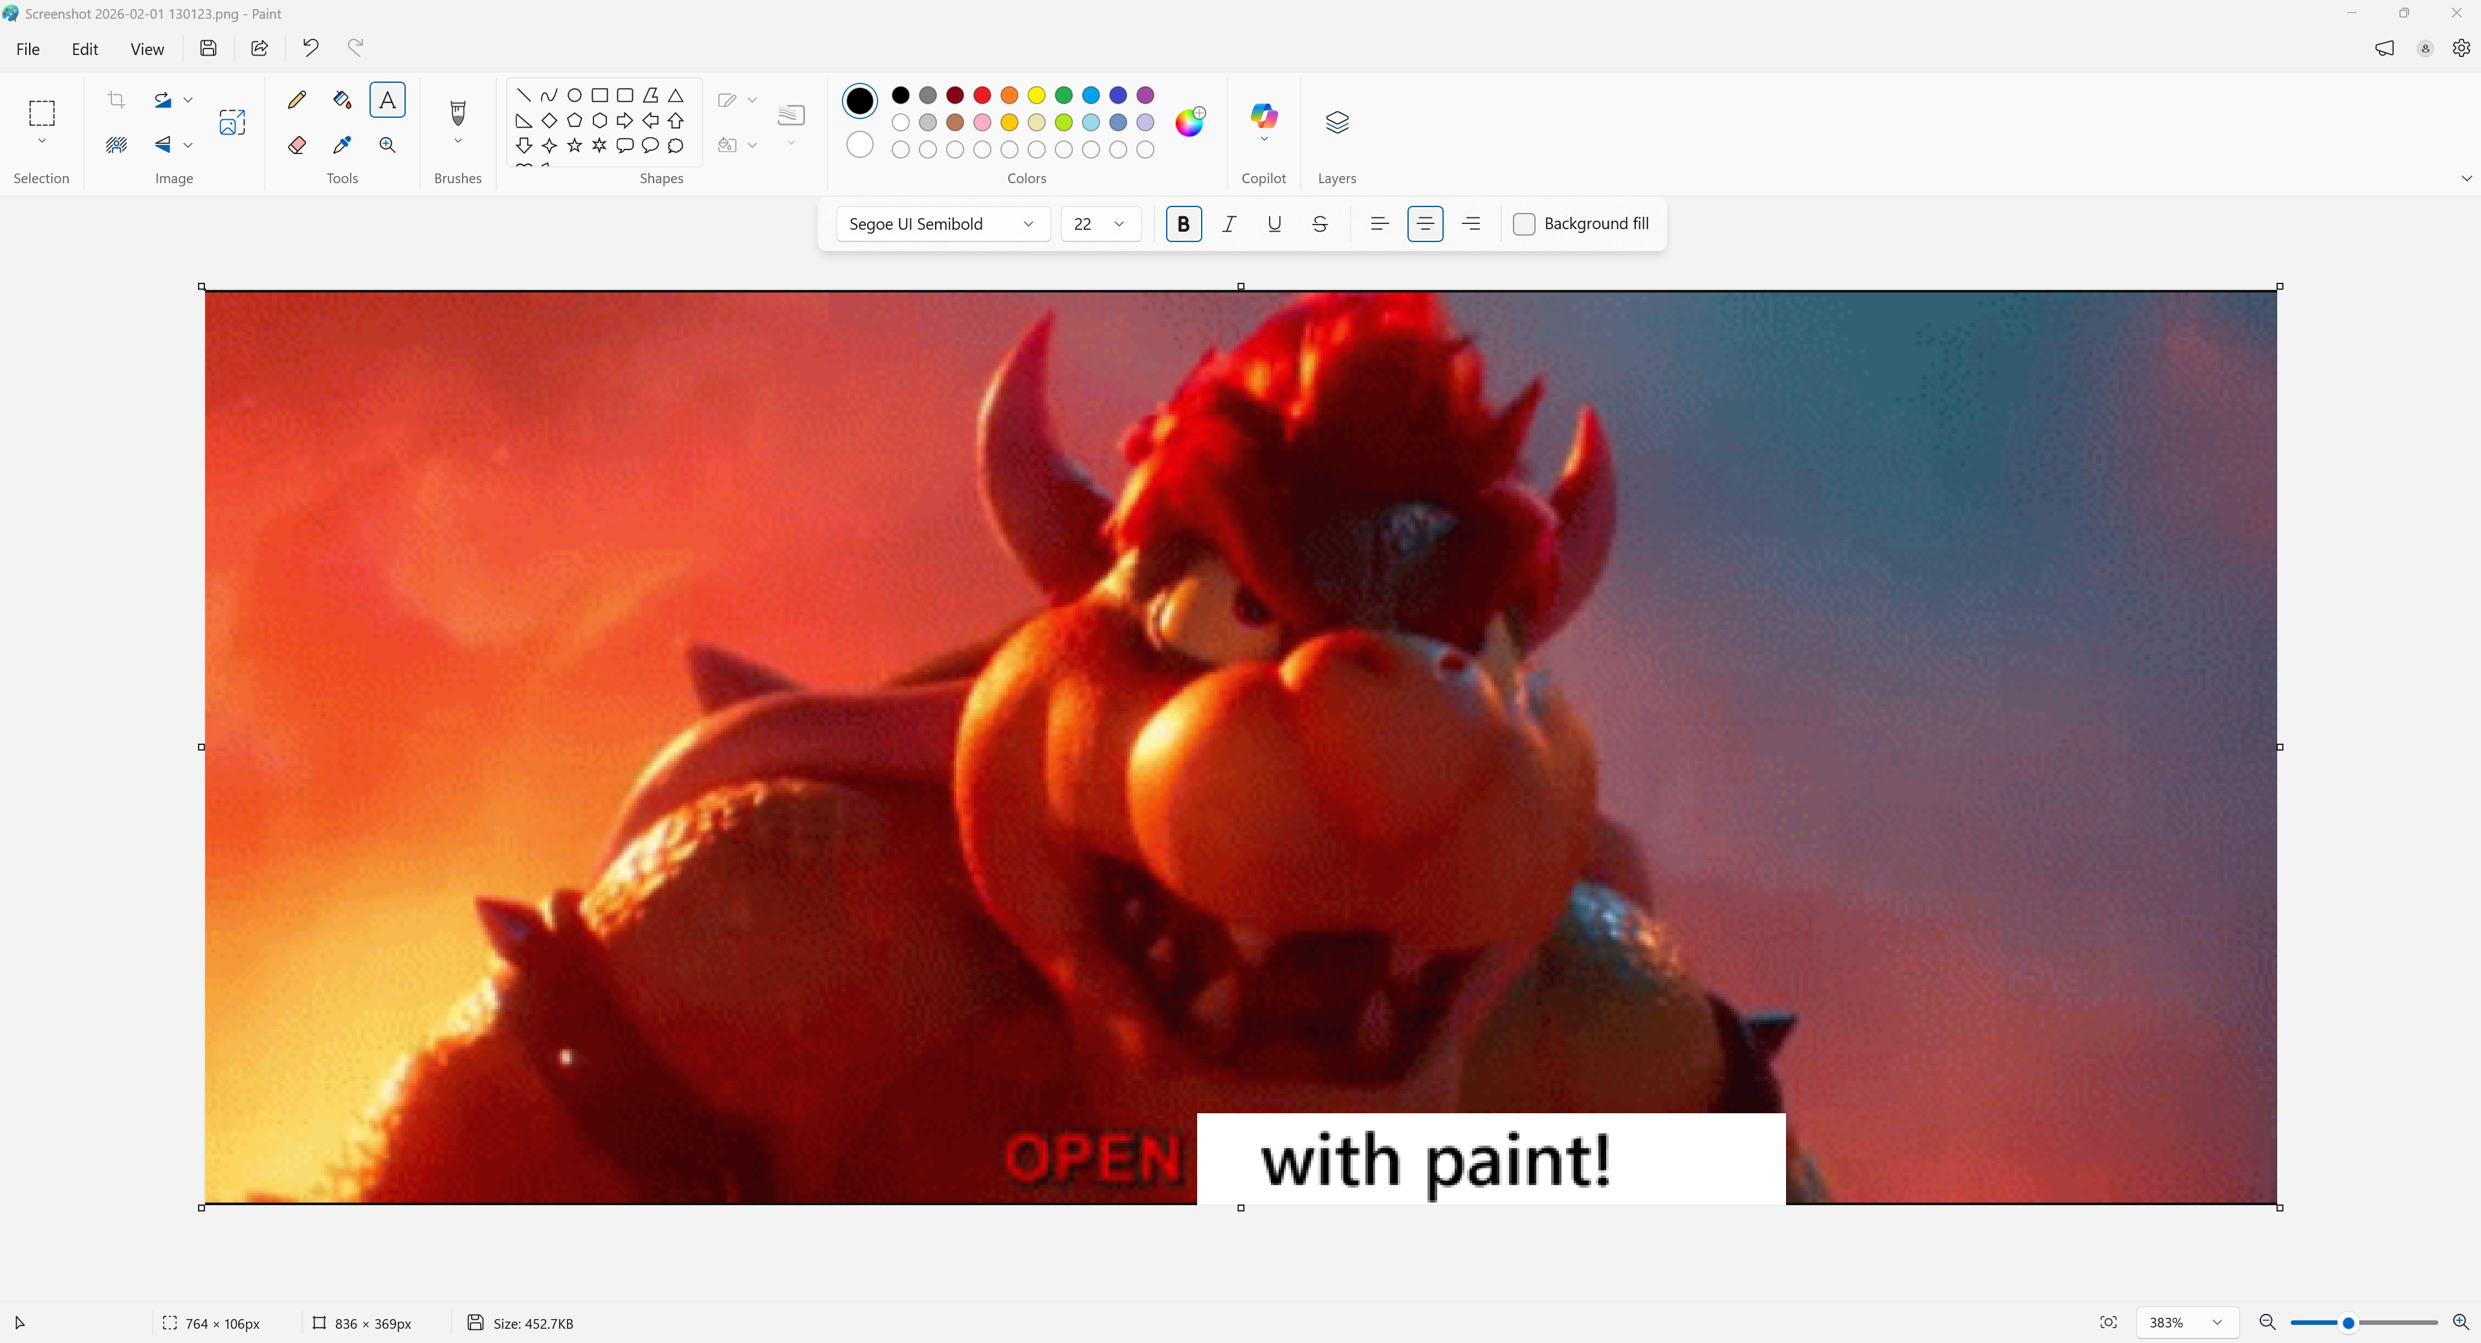Viewport: 2481px width, 1343px height.
Task: Toggle Underline text formatting
Action: click(1274, 223)
